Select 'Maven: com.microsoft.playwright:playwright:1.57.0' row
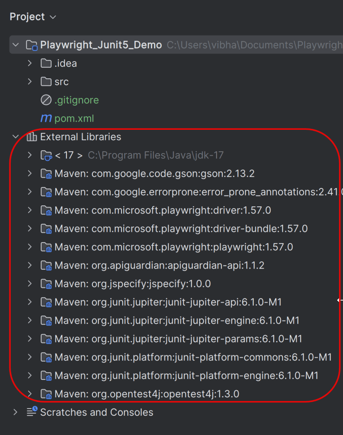343x435 pixels. pos(174,247)
